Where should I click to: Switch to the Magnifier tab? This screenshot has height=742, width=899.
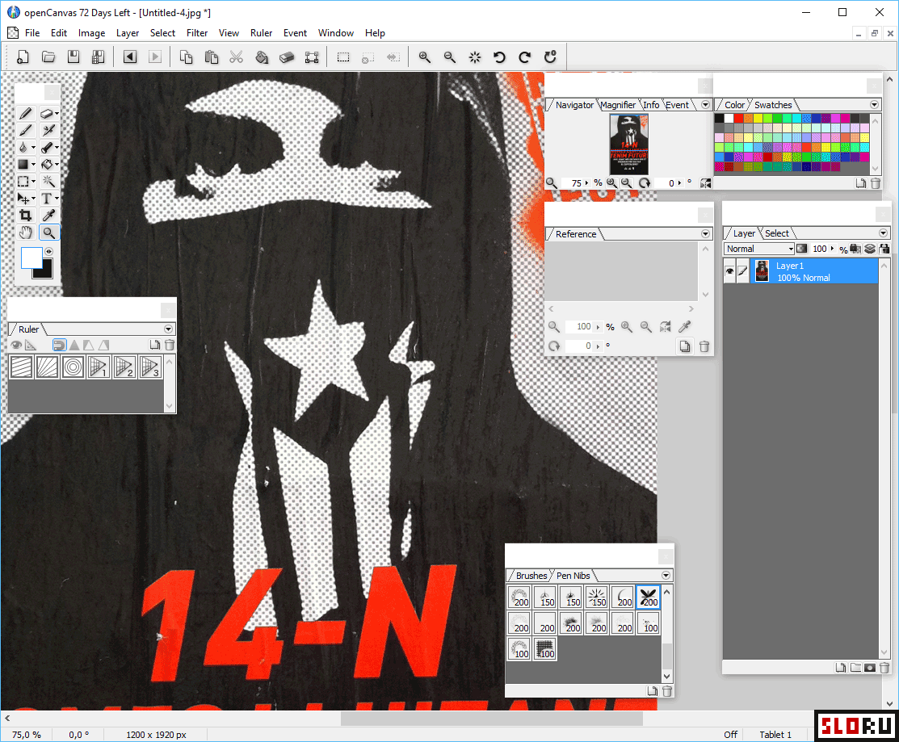(x=617, y=105)
